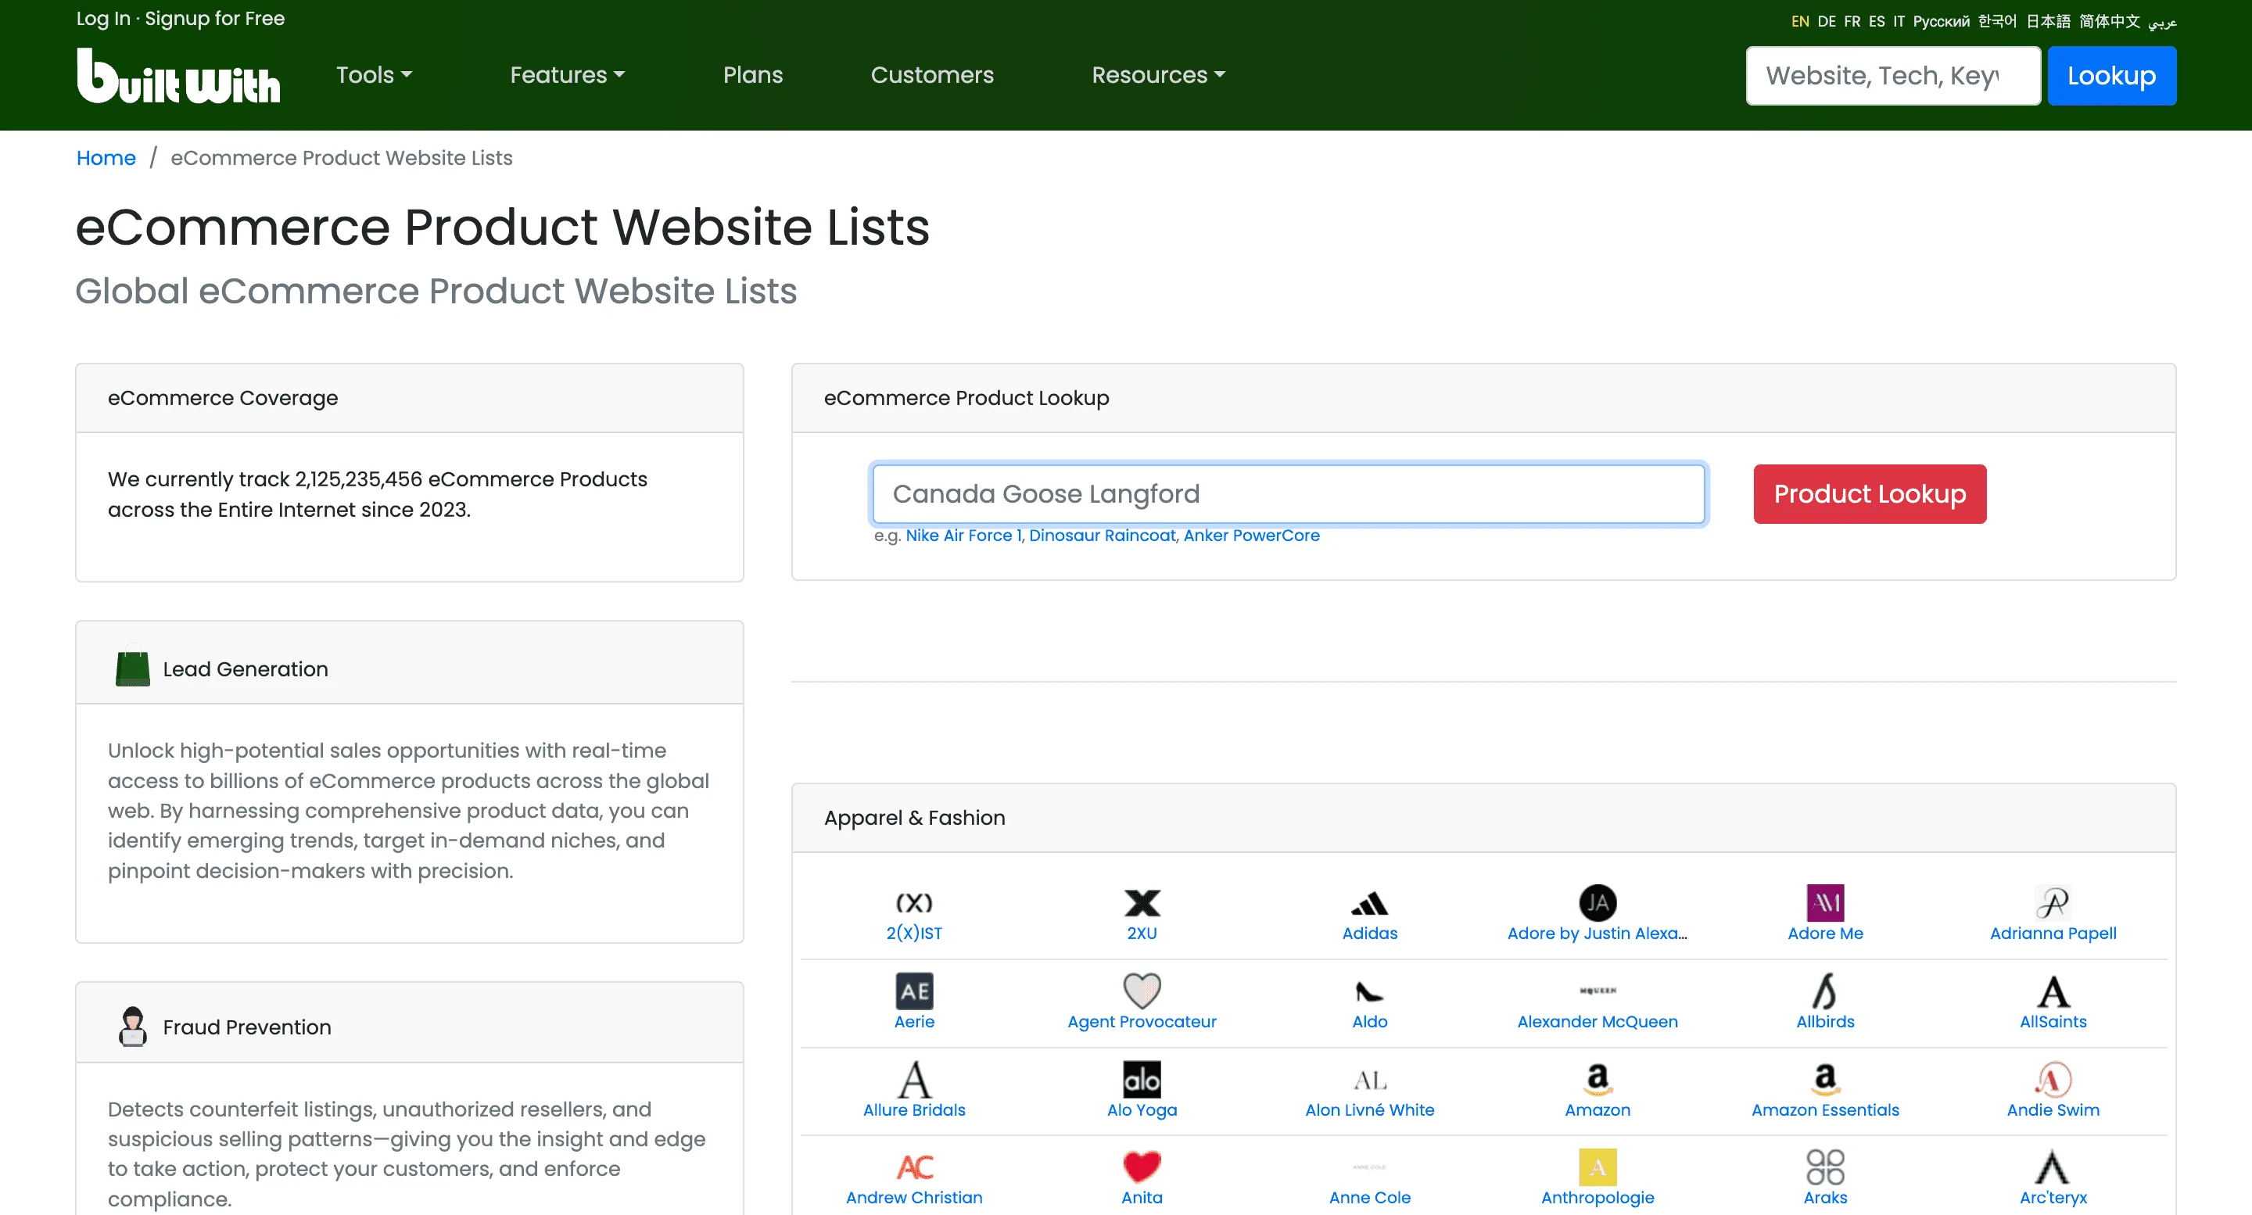Open the Nike Air Force 1 example link
This screenshot has width=2252, height=1215.
coord(963,535)
